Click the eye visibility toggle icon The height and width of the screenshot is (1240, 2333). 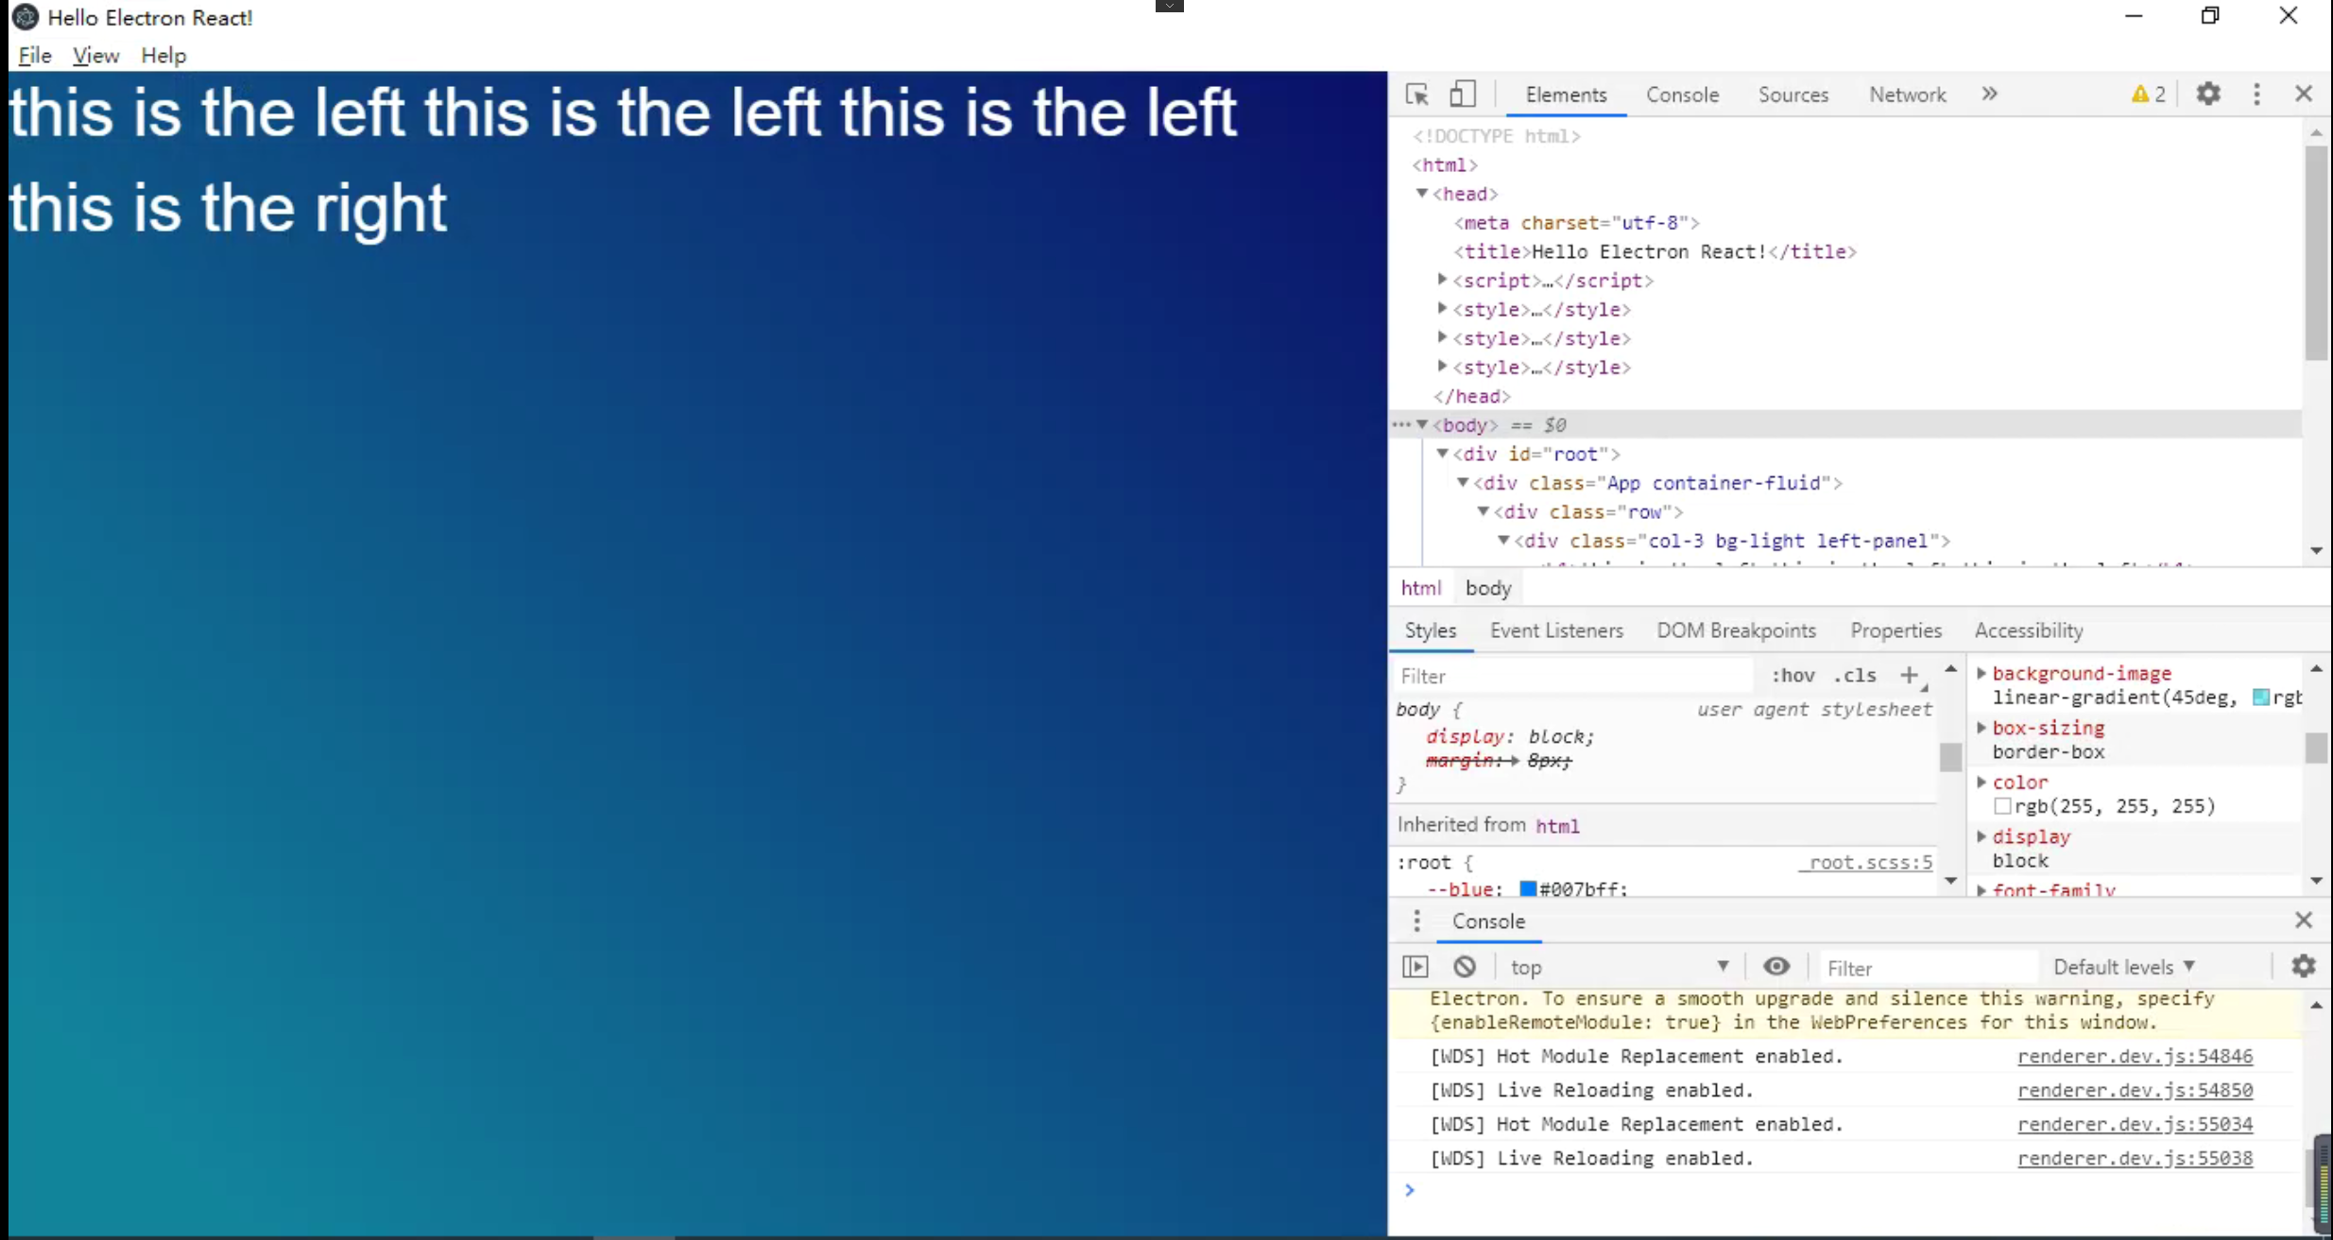click(1776, 965)
